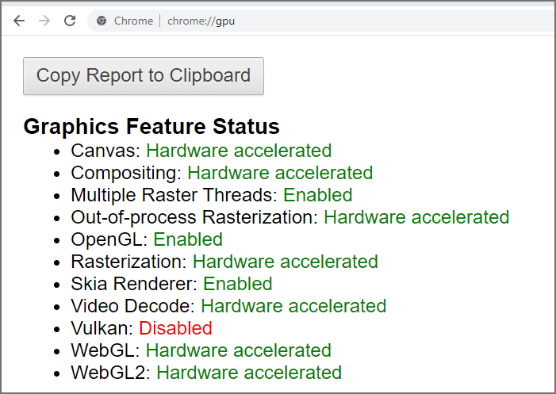Click the Rasterization Hardware accelerated entry
The height and width of the screenshot is (394, 556).
coord(224,262)
